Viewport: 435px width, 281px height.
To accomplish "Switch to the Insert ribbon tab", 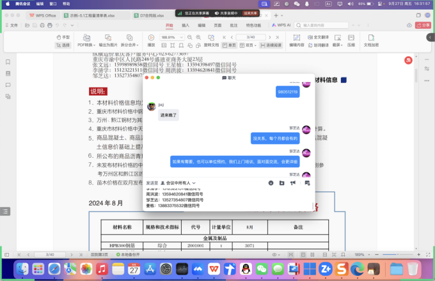I will [186, 26].
